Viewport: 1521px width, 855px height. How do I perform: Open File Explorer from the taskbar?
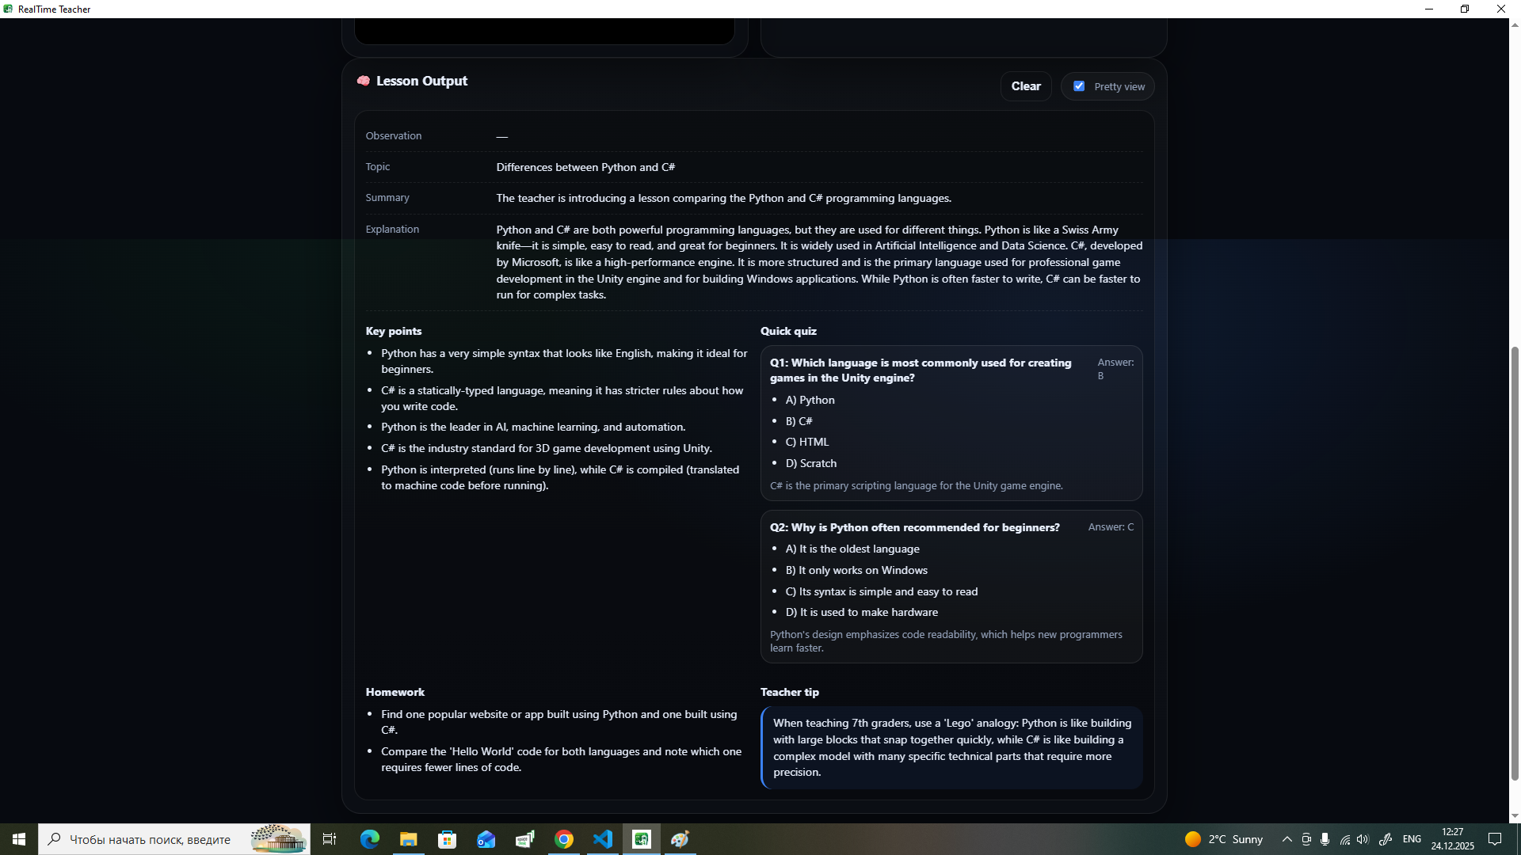point(409,839)
